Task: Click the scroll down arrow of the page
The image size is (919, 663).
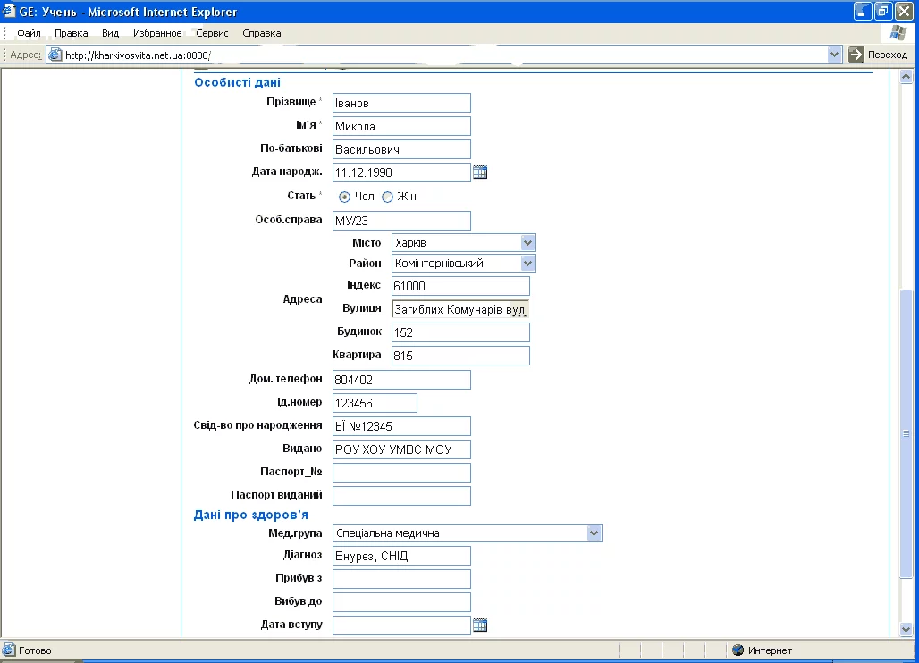Action: click(906, 628)
